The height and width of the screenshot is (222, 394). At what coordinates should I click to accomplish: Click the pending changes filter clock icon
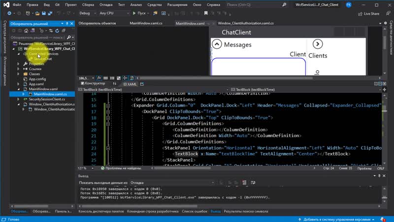click(41, 31)
